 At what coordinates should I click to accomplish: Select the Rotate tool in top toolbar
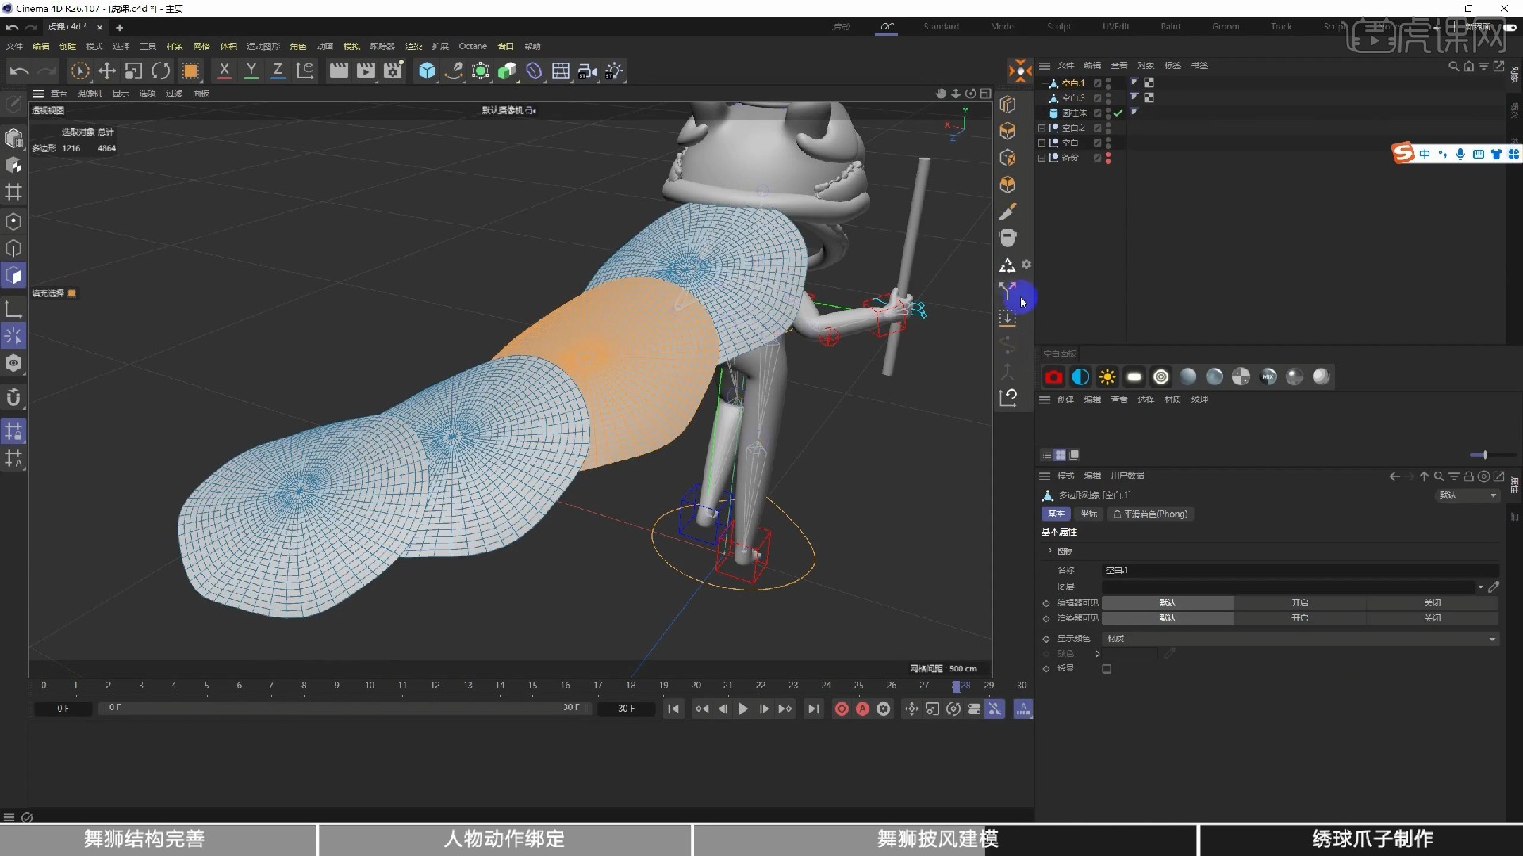[160, 71]
